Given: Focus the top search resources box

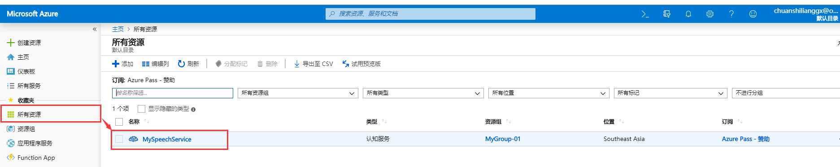Looking at the screenshot, I should point(431,14).
